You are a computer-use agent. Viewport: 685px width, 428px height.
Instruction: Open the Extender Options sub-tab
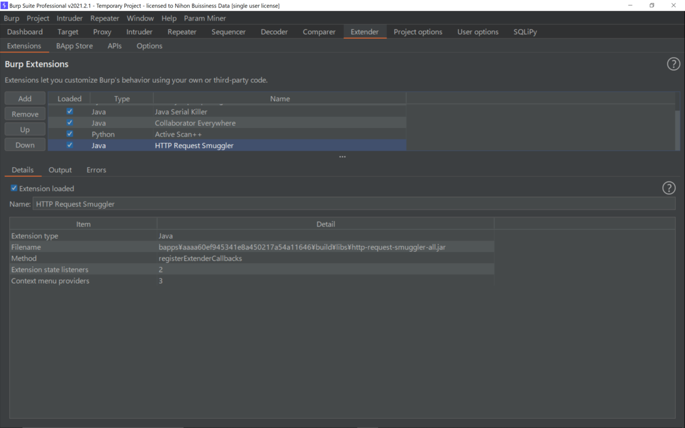(150, 46)
